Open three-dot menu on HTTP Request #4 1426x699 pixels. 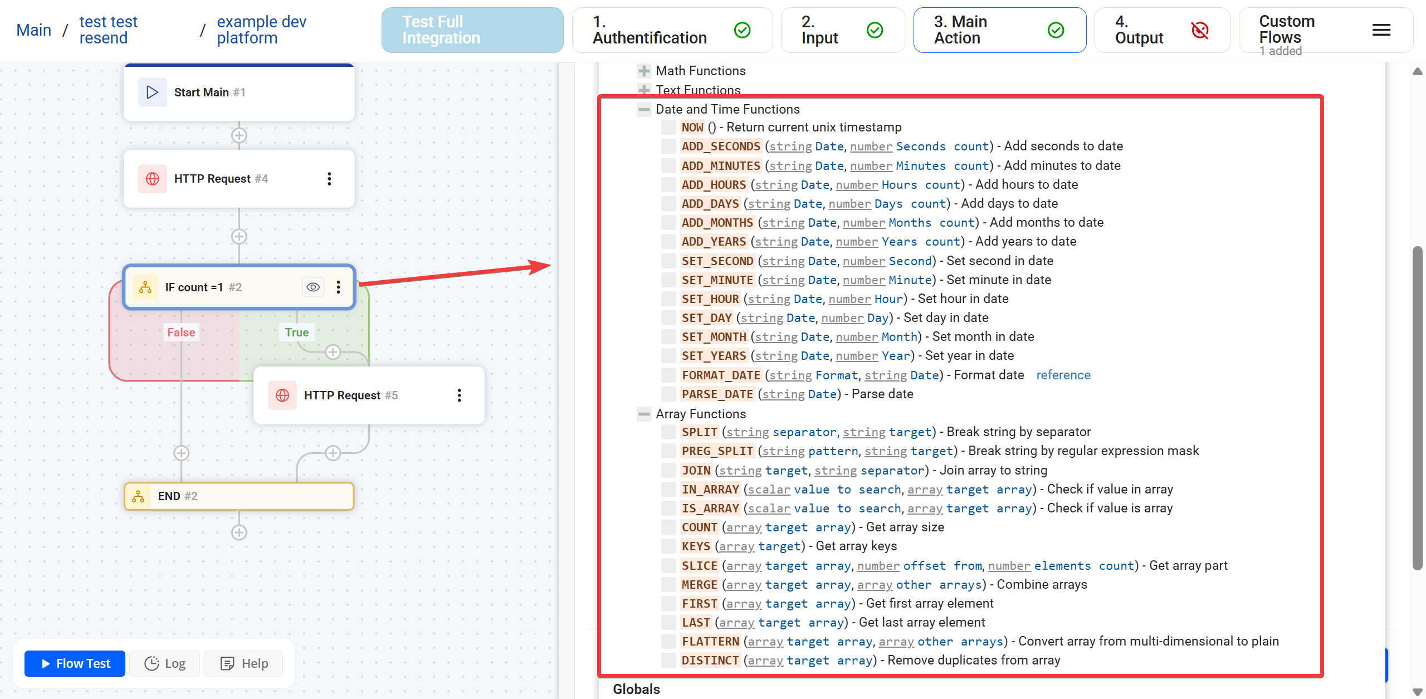(x=329, y=179)
